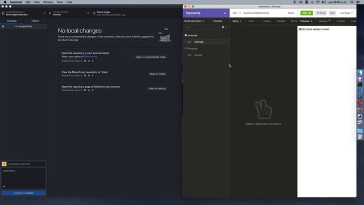
Task: Click the commit author avatar icon
Action: (x=4, y=164)
